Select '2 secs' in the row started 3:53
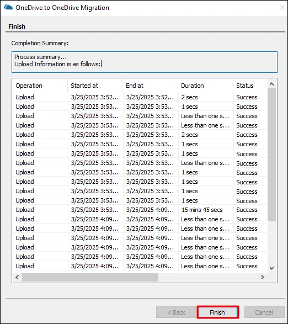The image size is (288, 324). click(189, 135)
